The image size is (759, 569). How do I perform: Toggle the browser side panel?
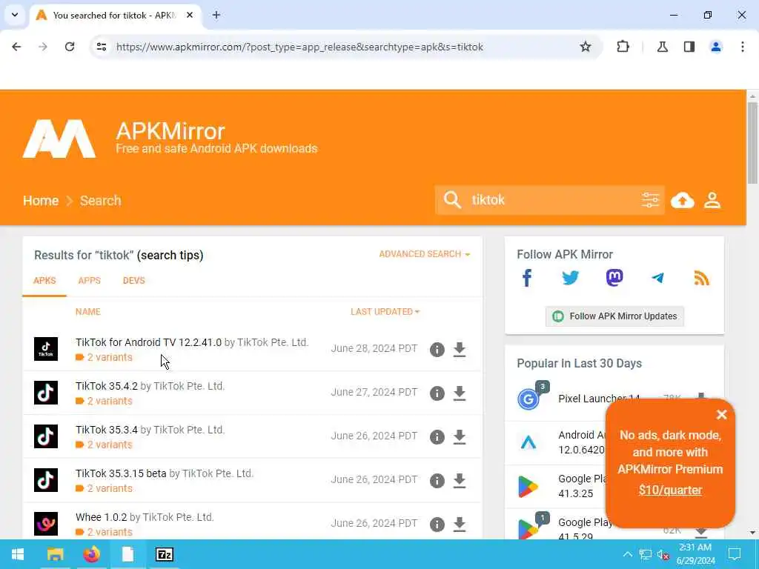coord(689,47)
